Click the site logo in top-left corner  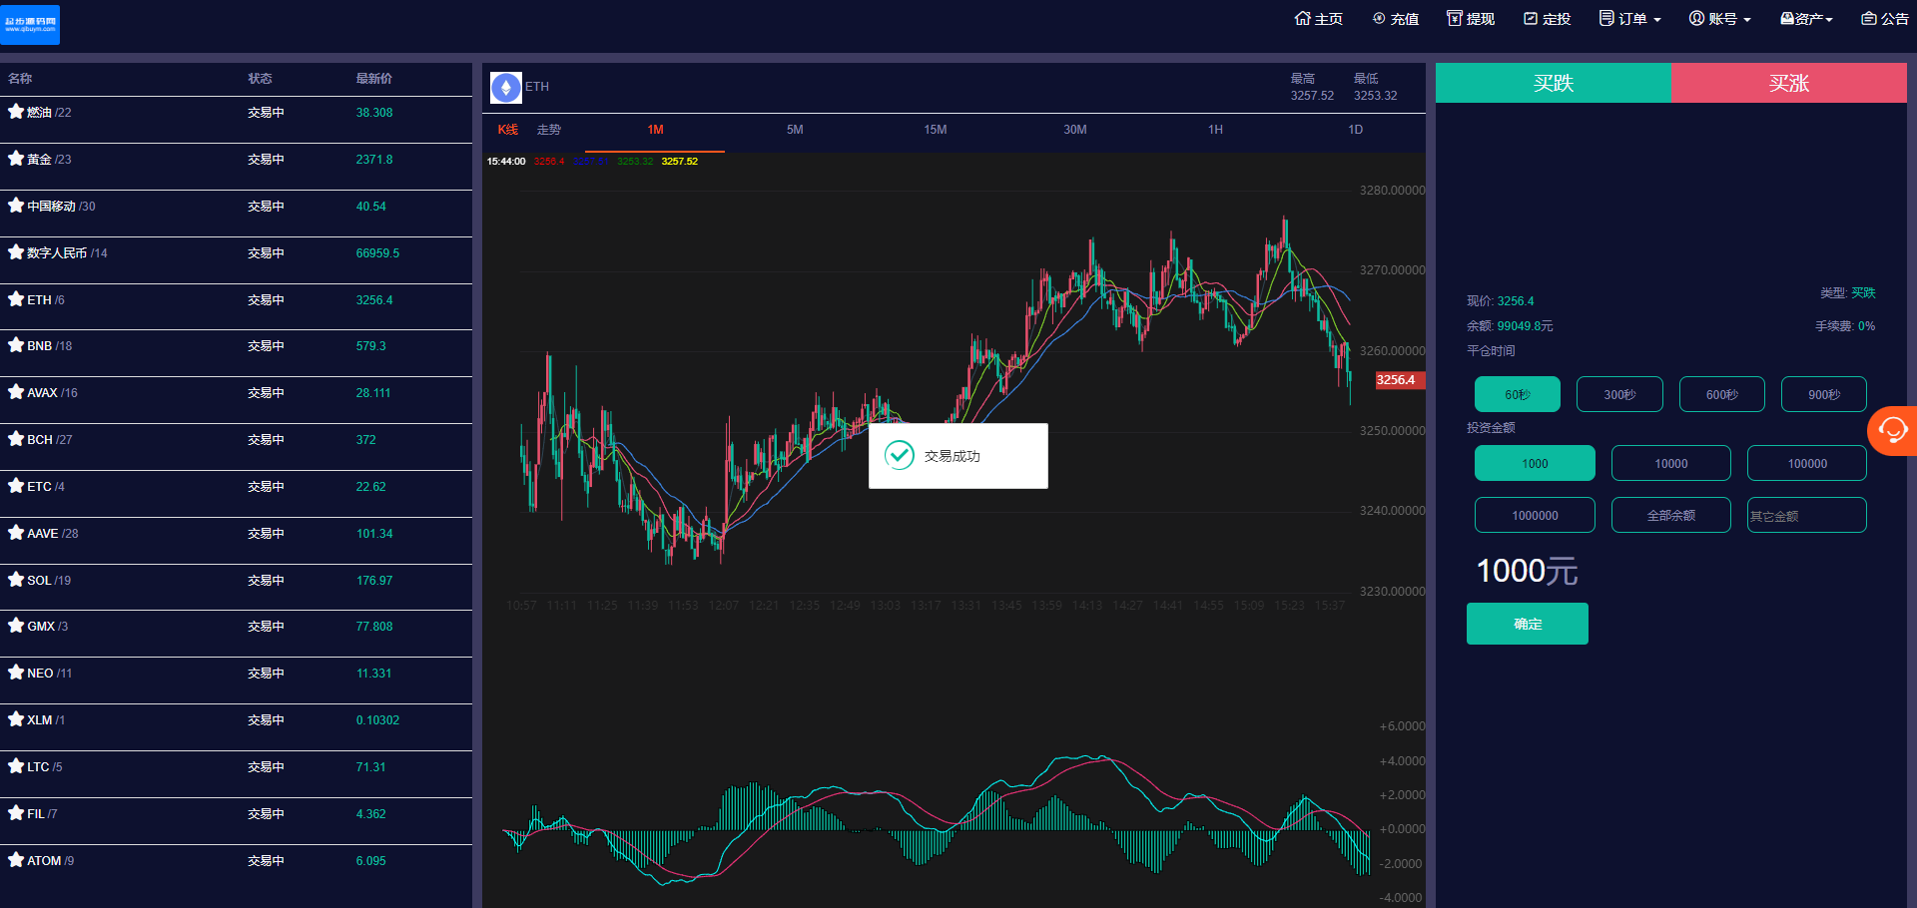(x=30, y=24)
